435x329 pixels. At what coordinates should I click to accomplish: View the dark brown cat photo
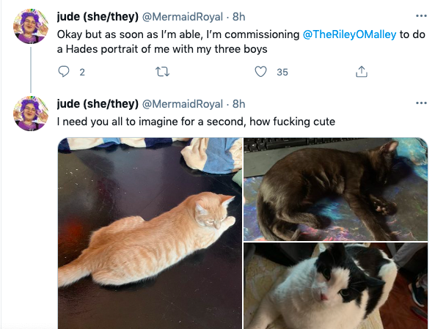336,189
